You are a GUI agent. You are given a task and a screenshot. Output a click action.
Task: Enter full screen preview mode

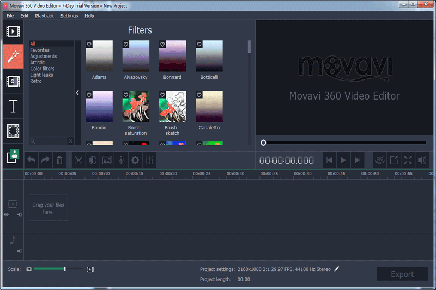click(x=408, y=160)
